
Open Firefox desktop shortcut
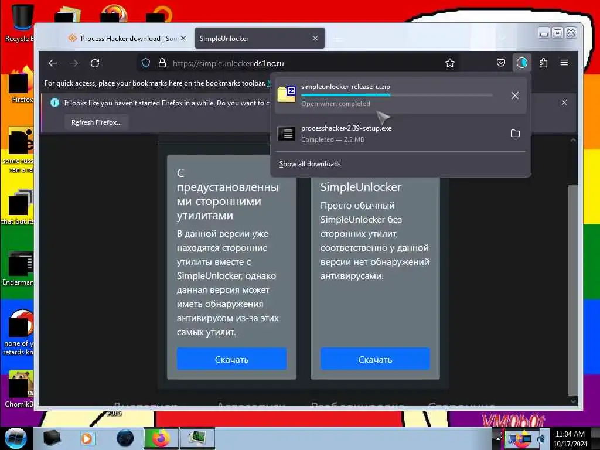21,85
